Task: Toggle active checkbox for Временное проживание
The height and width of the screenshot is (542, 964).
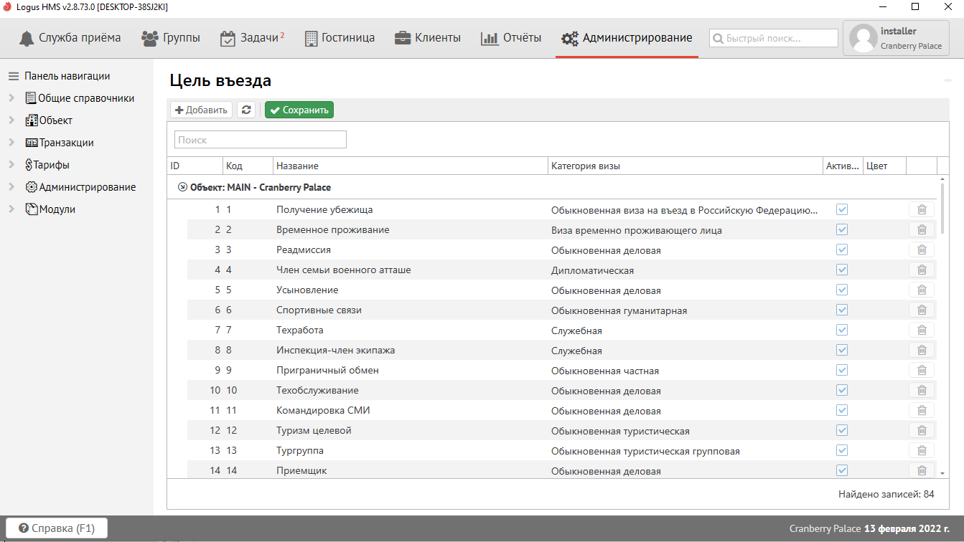Action: coord(842,230)
